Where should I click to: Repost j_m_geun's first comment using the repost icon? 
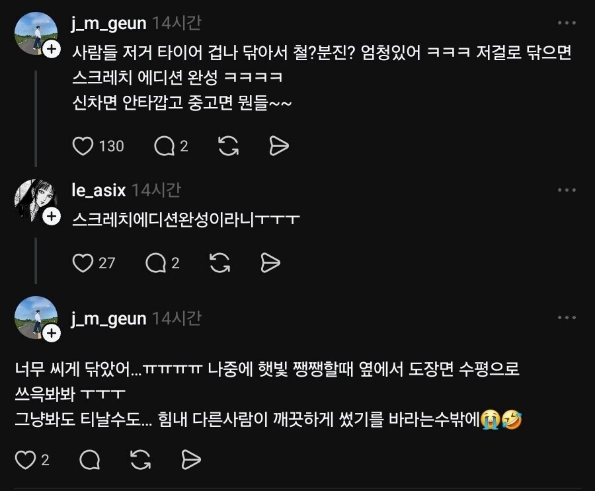pyautogui.click(x=227, y=145)
